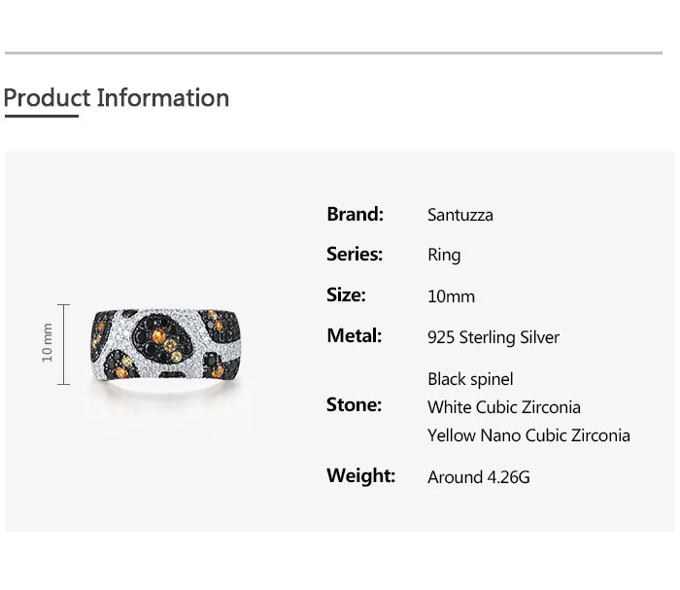Click the Black spinel text
Screen dimensions: 680x590
(x=470, y=379)
